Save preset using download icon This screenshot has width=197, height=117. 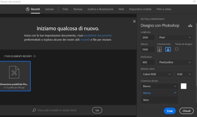(x=190, y=26)
